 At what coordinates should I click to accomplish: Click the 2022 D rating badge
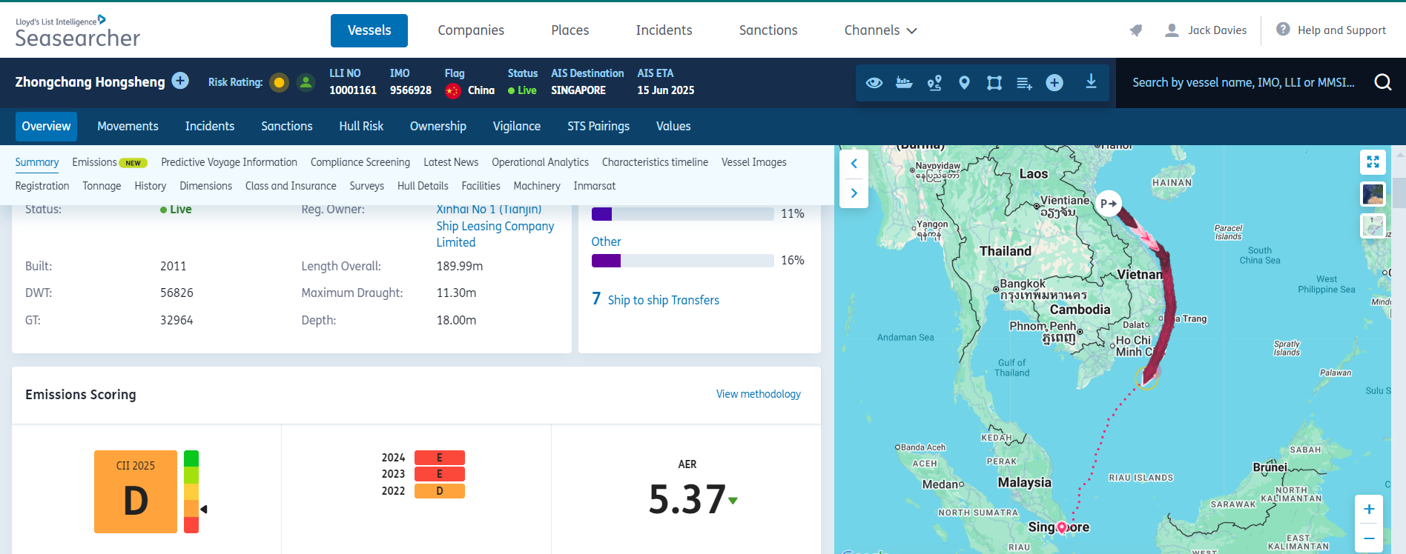440,491
